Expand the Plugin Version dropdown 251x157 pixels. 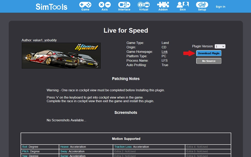[x=220, y=46]
